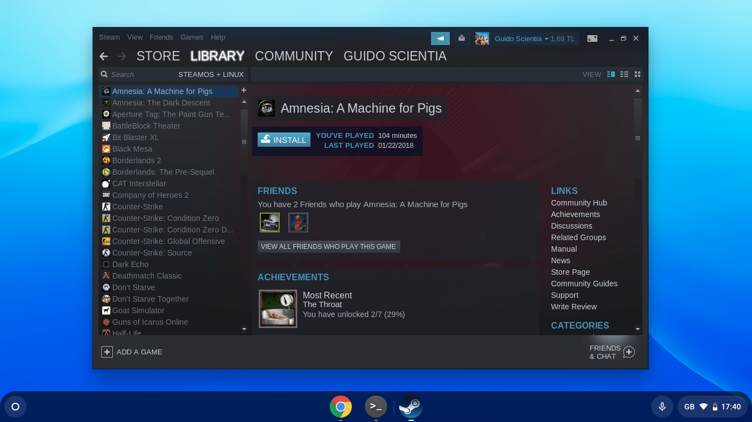Image resolution: width=752 pixels, height=422 pixels.
Task: Click the INSTALL button
Action: click(x=284, y=140)
